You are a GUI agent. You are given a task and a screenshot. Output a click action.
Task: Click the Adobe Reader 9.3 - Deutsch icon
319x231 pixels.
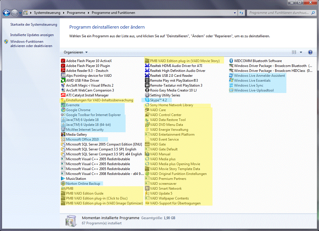click(63, 71)
